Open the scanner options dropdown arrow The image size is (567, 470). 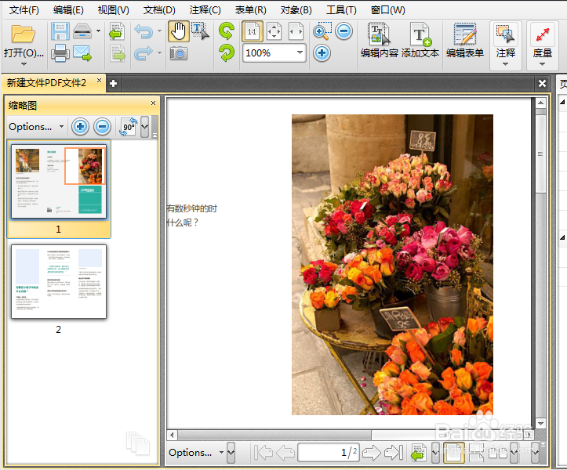click(98, 31)
